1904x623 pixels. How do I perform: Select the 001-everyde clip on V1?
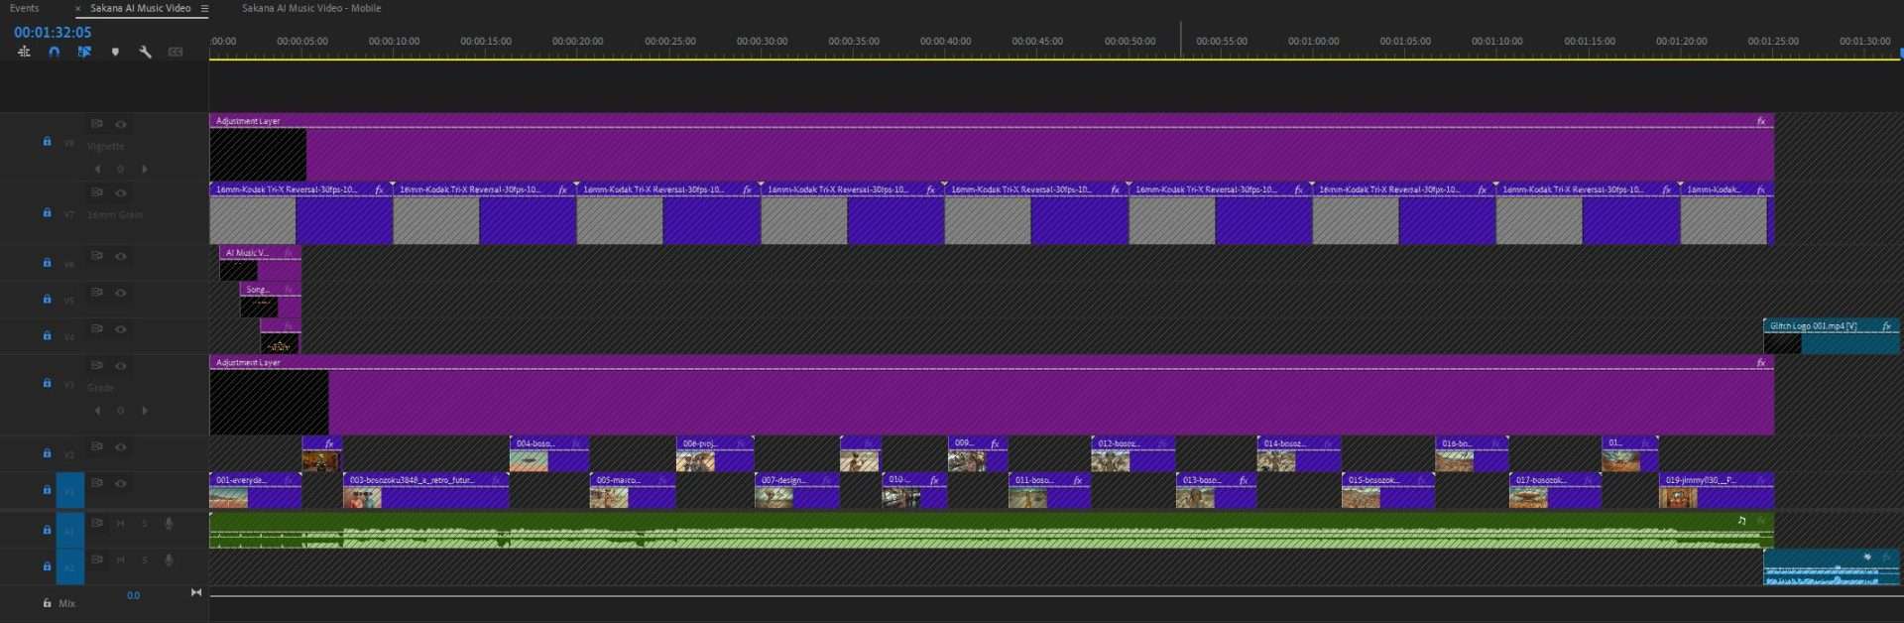point(255,490)
